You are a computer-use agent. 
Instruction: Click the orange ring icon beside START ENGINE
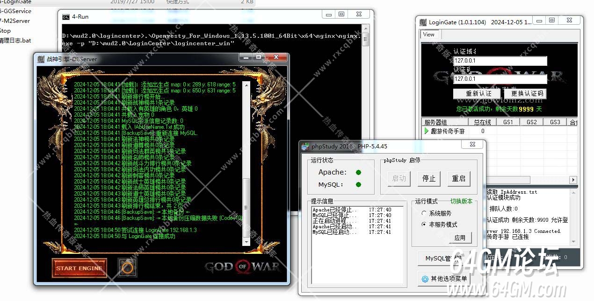point(127,268)
